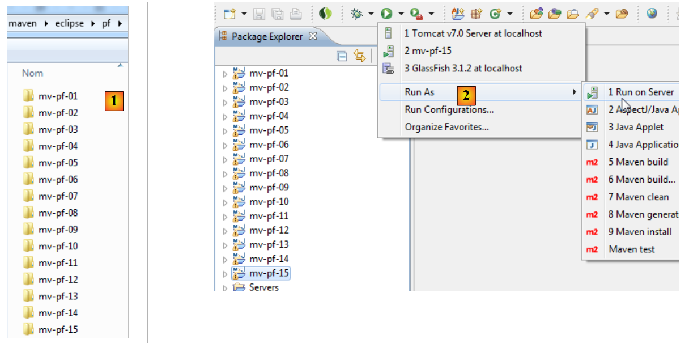
Task: Click the green Run button in toolbar
Action: (387, 14)
